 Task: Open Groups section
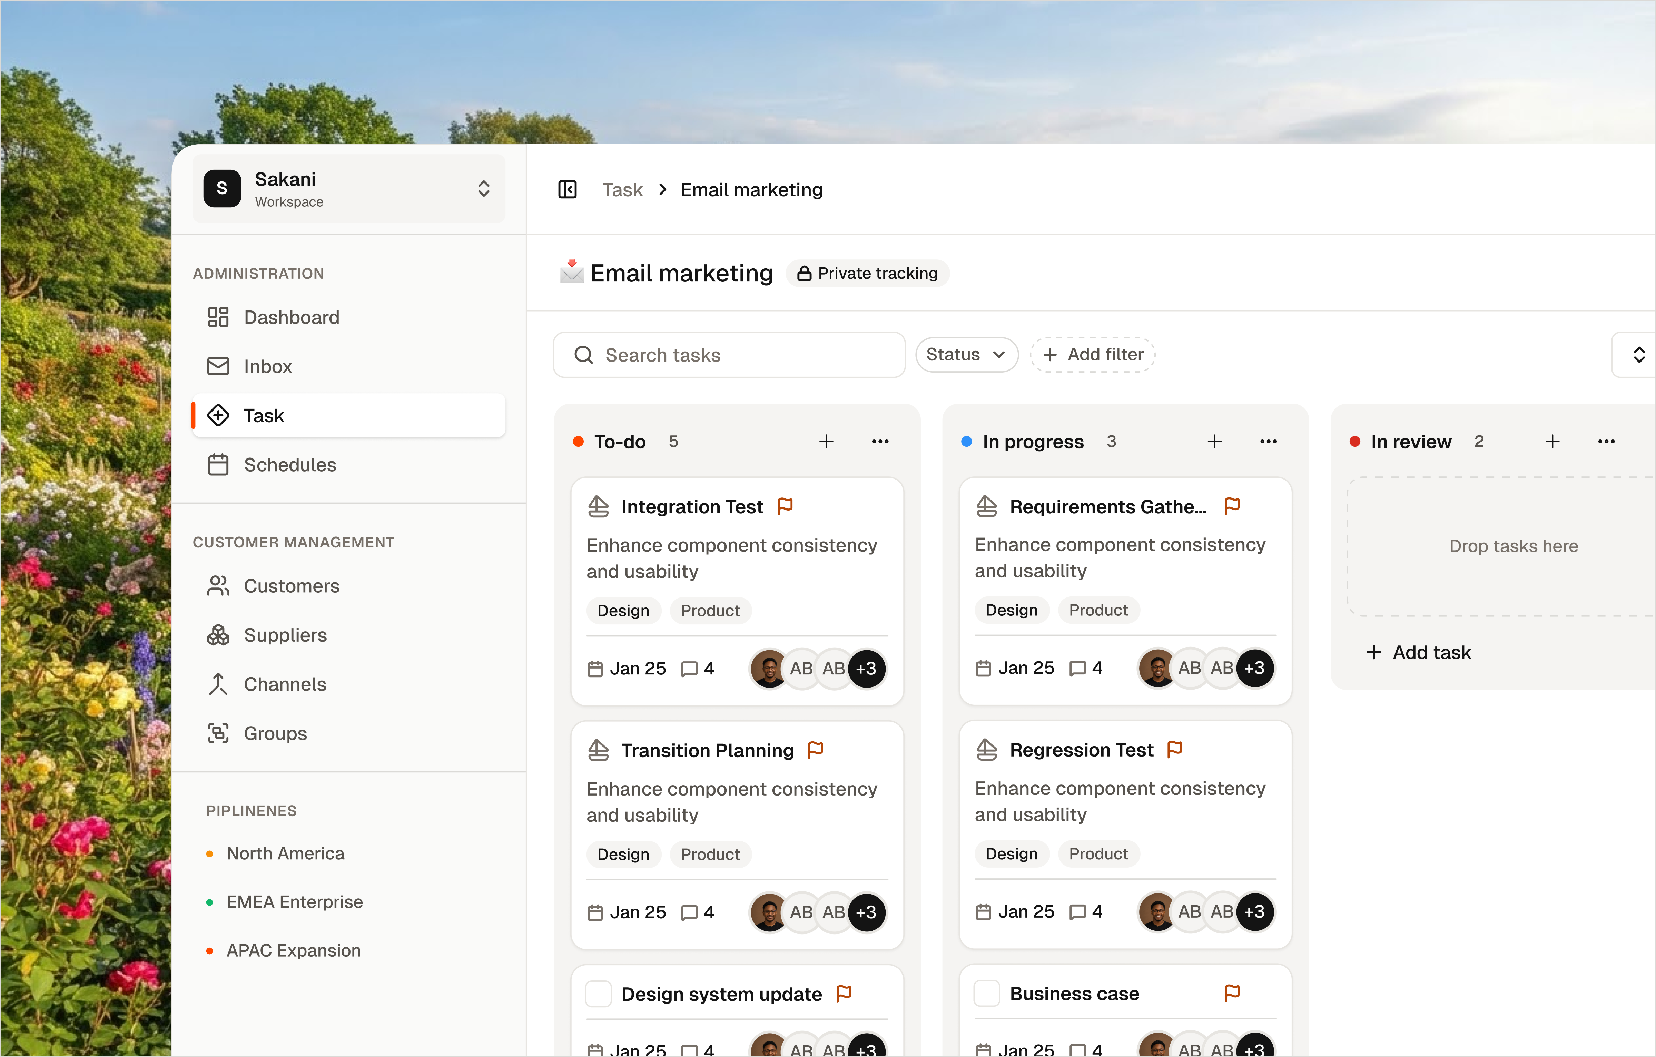click(349, 733)
